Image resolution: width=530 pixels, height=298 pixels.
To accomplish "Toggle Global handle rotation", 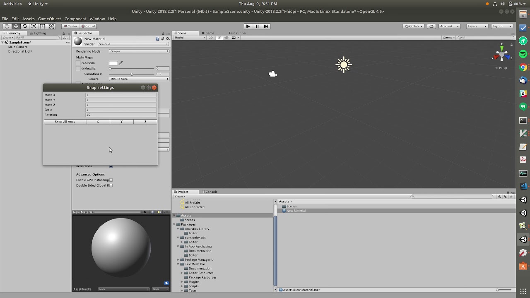I will 88,26.
